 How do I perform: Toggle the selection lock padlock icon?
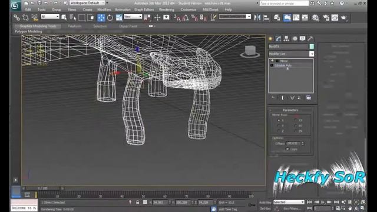tap(137, 203)
